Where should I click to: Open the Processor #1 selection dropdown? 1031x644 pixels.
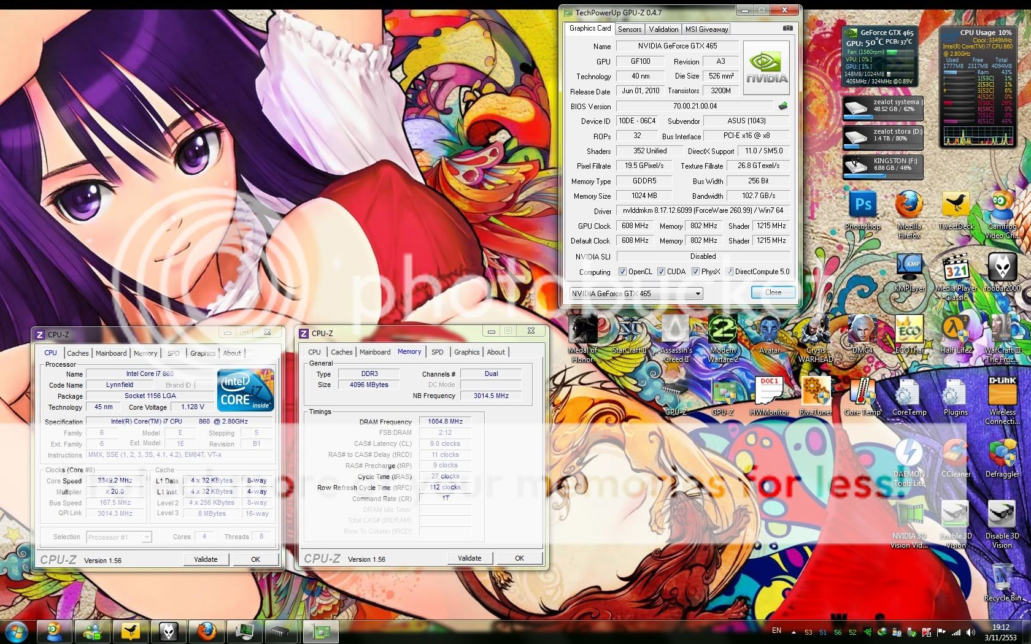coord(146,537)
